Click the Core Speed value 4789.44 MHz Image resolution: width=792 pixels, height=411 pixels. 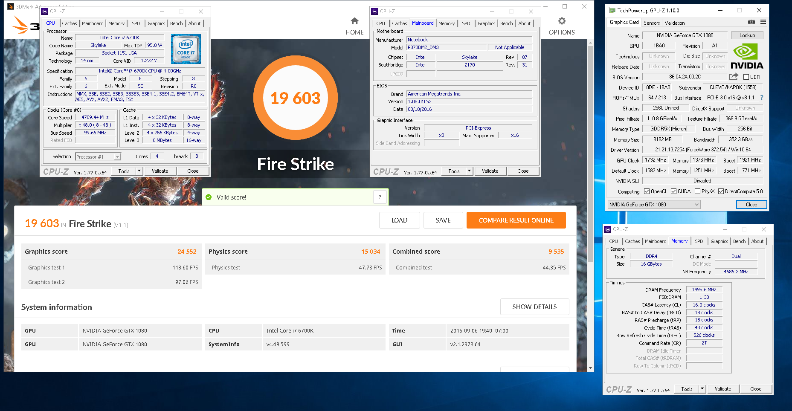tap(95, 117)
